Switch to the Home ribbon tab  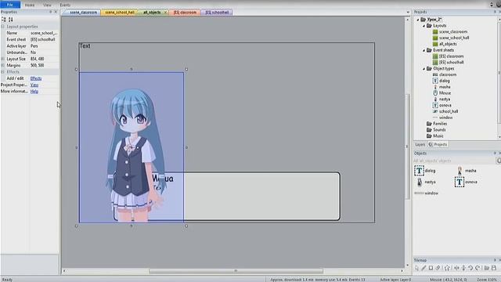click(x=30, y=5)
